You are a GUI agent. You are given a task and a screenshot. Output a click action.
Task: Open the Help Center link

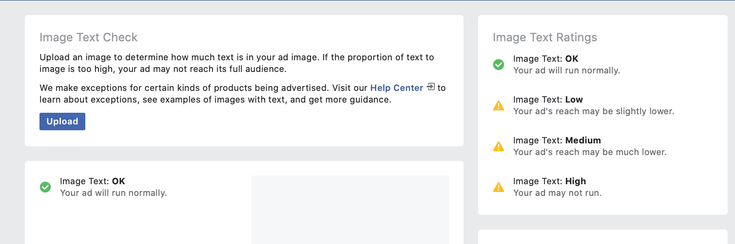[397, 88]
